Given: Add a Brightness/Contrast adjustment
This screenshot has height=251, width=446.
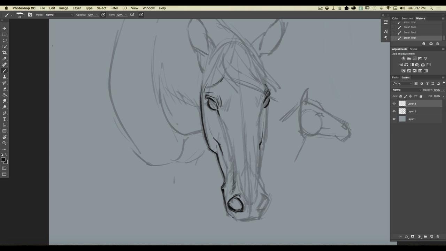Looking at the screenshot, I should tap(403, 59).
